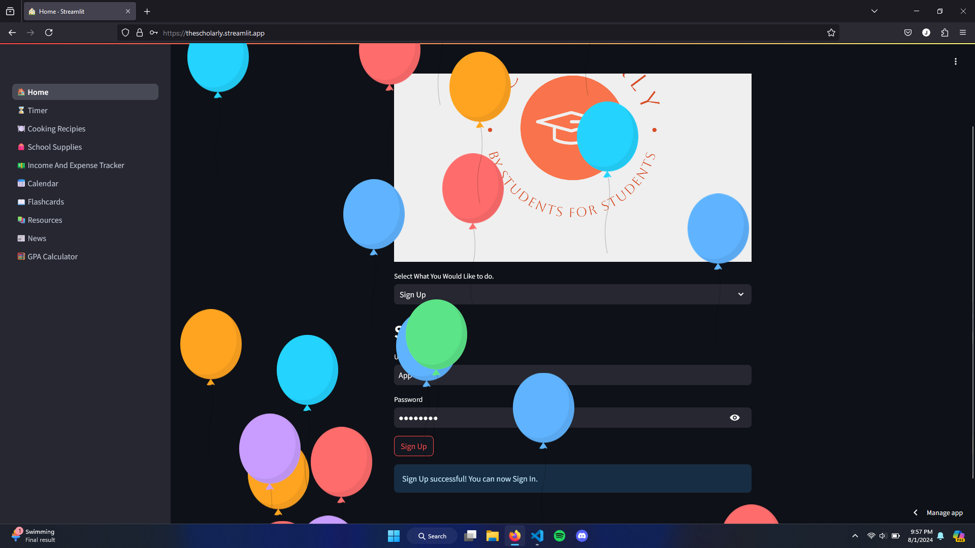Viewport: 975px width, 548px height.
Task: Click the Calendar icon in sidebar
Action: (x=21, y=183)
